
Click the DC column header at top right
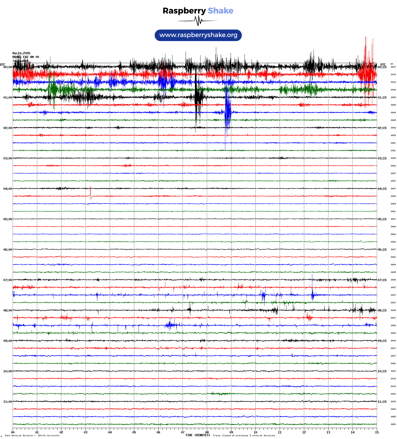(392, 64)
